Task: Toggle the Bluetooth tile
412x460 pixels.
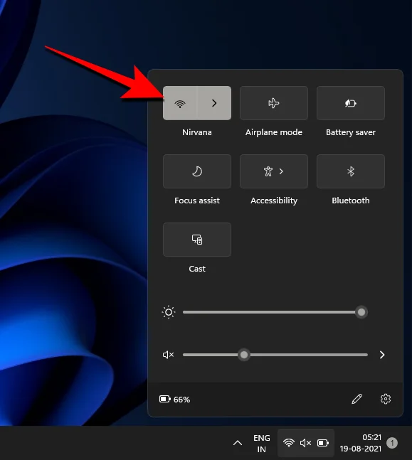Action: coord(351,171)
